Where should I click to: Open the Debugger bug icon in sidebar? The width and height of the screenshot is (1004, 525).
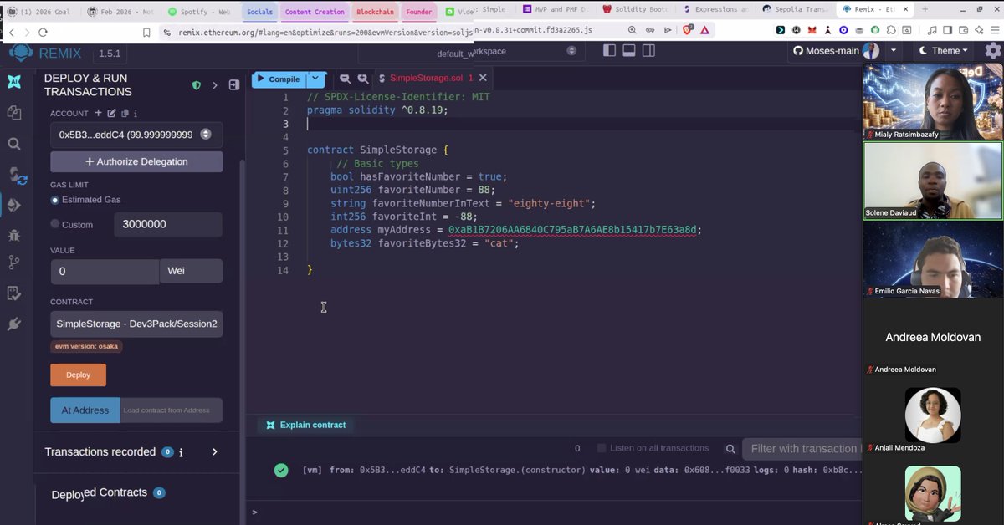(14, 235)
